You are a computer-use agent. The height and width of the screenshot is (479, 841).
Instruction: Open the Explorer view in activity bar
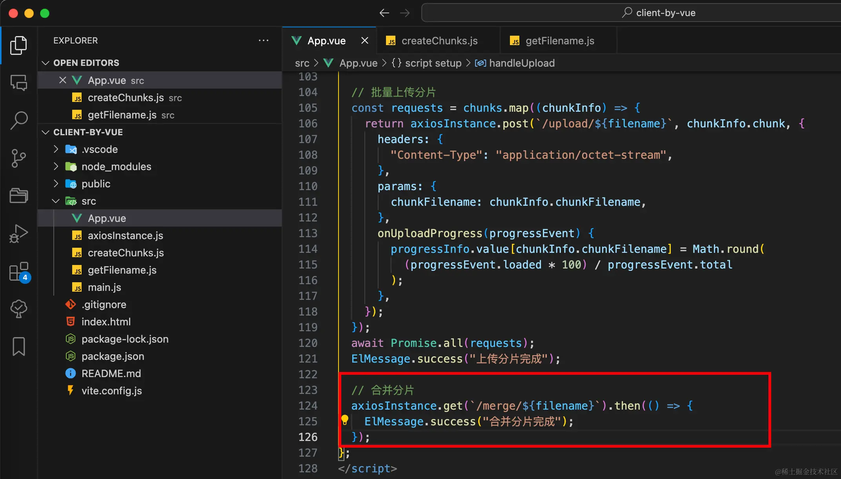click(x=18, y=45)
